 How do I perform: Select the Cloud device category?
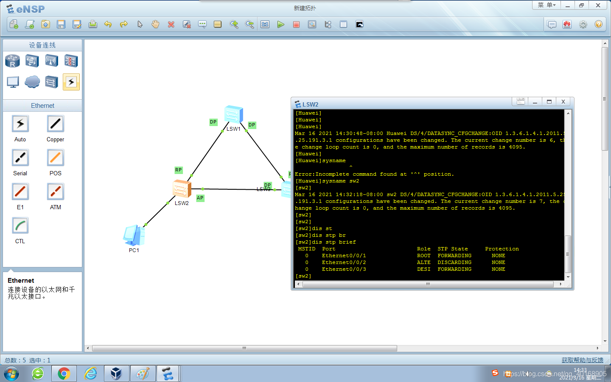click(32, 82)
